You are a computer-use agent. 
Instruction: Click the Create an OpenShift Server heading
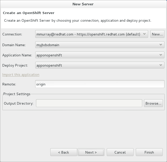[x=29, y=13]
